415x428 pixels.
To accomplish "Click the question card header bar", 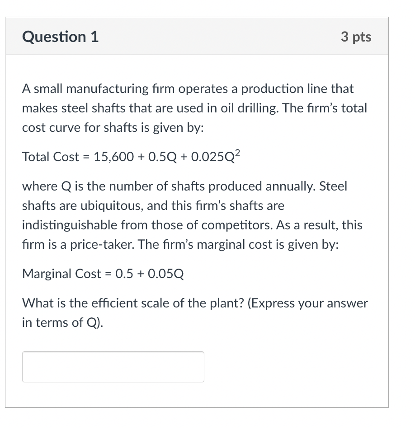I will coord(197,36).
